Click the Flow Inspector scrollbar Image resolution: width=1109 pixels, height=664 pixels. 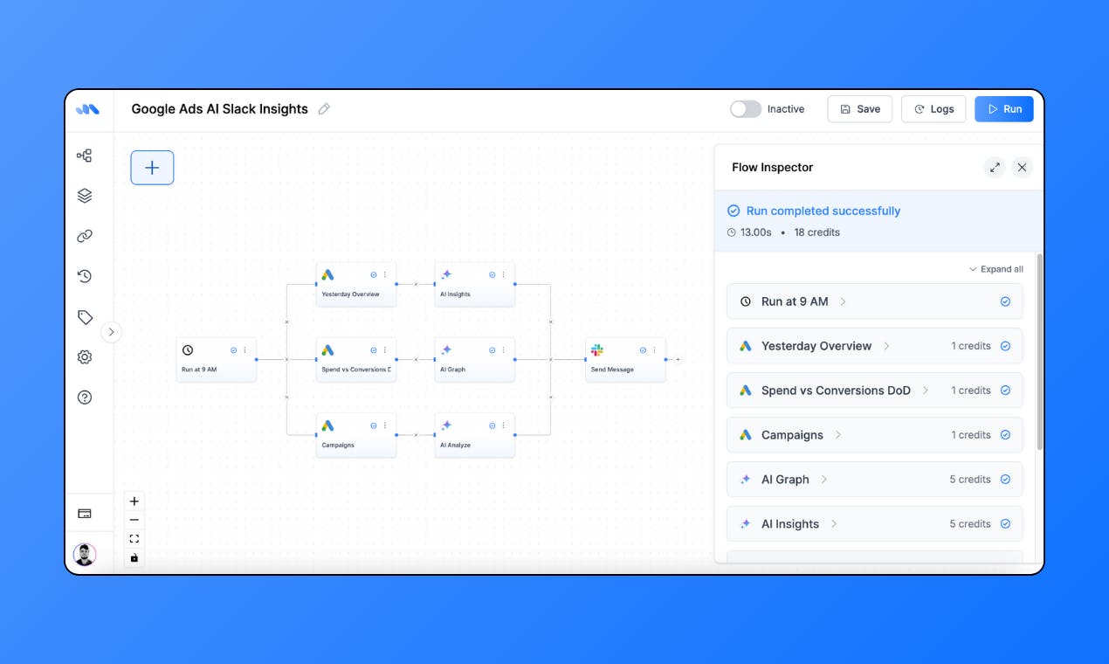click(x=1039, y=352)
